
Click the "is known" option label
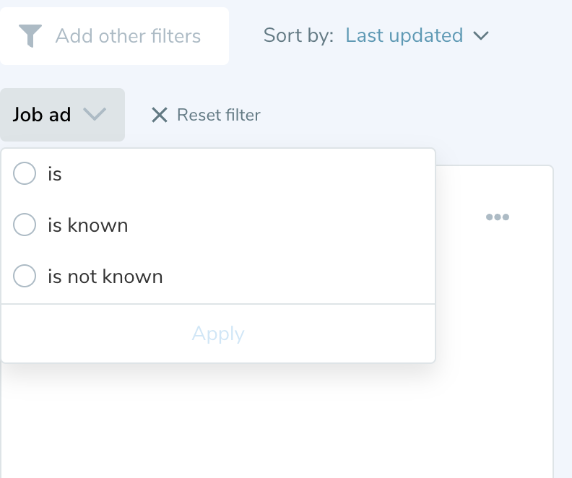(88, 225)
